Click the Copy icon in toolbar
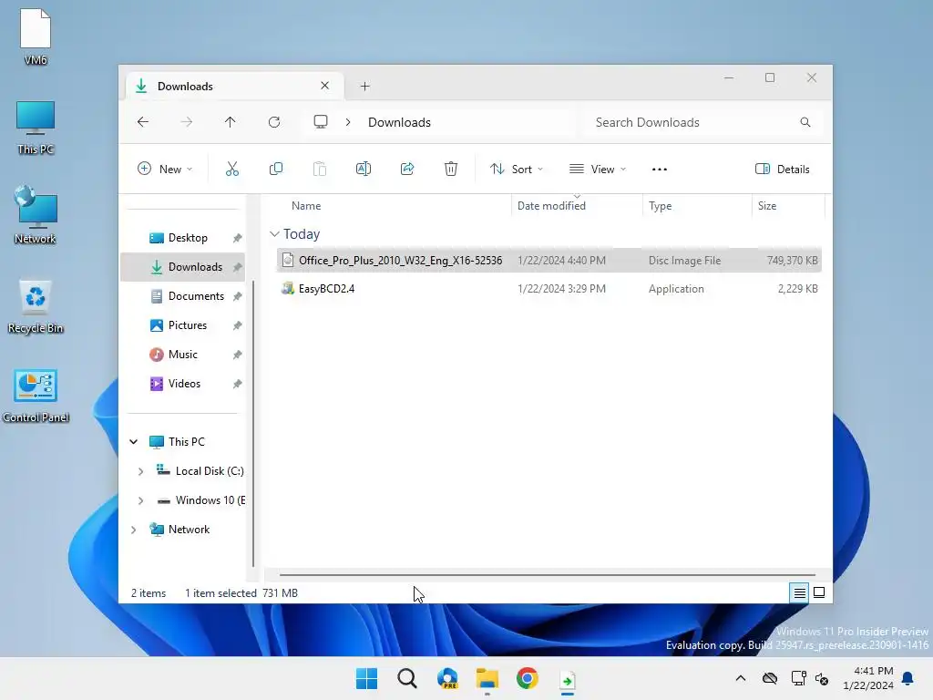 click(x=275, y=169)
